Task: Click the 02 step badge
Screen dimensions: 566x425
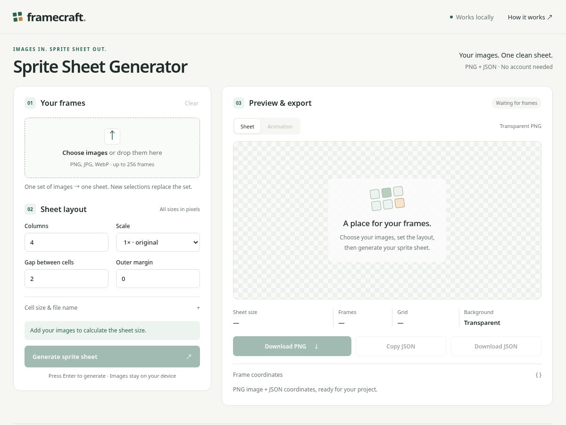Action: [30, 209]
